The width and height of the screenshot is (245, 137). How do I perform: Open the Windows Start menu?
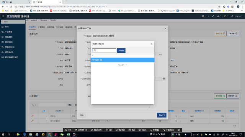pos(3,134)
